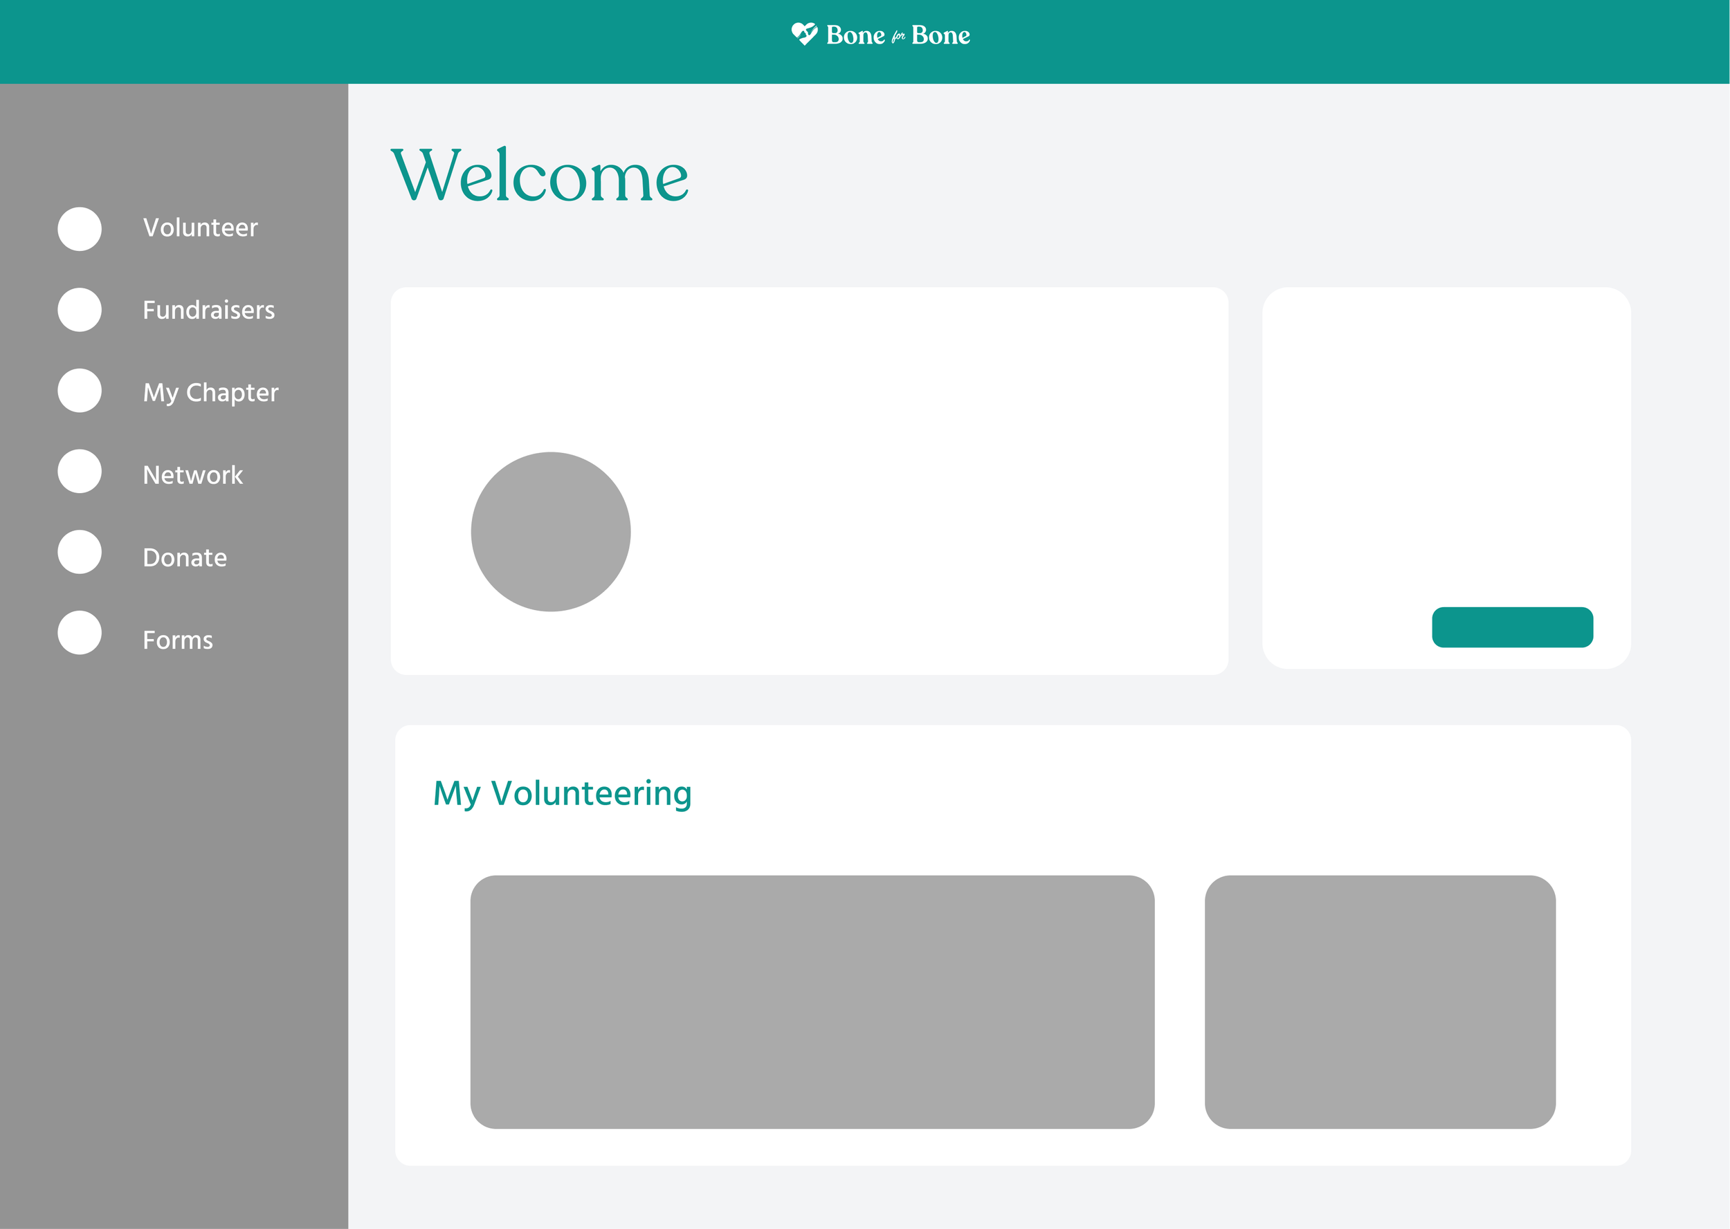Image resolution: width=1730 pixels, height=1229 pixels.
Task: Open the large gray volunteering placeholder card
Action: click(x=812, y=1002)
